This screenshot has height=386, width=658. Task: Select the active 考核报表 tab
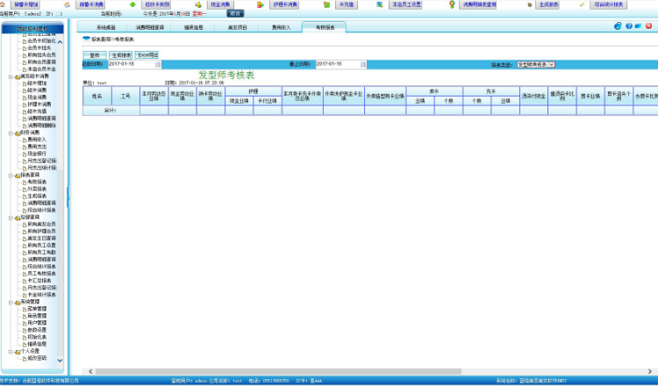click(325, 27)
